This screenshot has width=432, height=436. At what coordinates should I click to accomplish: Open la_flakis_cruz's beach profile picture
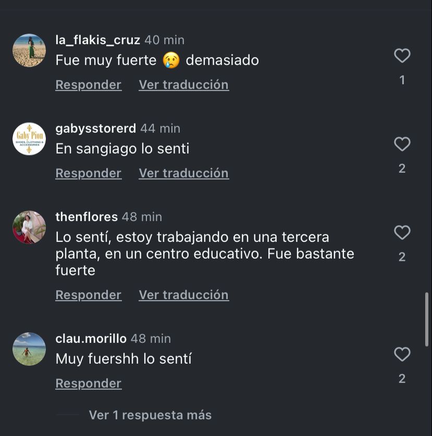pyautogui.click(x=29, y=50)
